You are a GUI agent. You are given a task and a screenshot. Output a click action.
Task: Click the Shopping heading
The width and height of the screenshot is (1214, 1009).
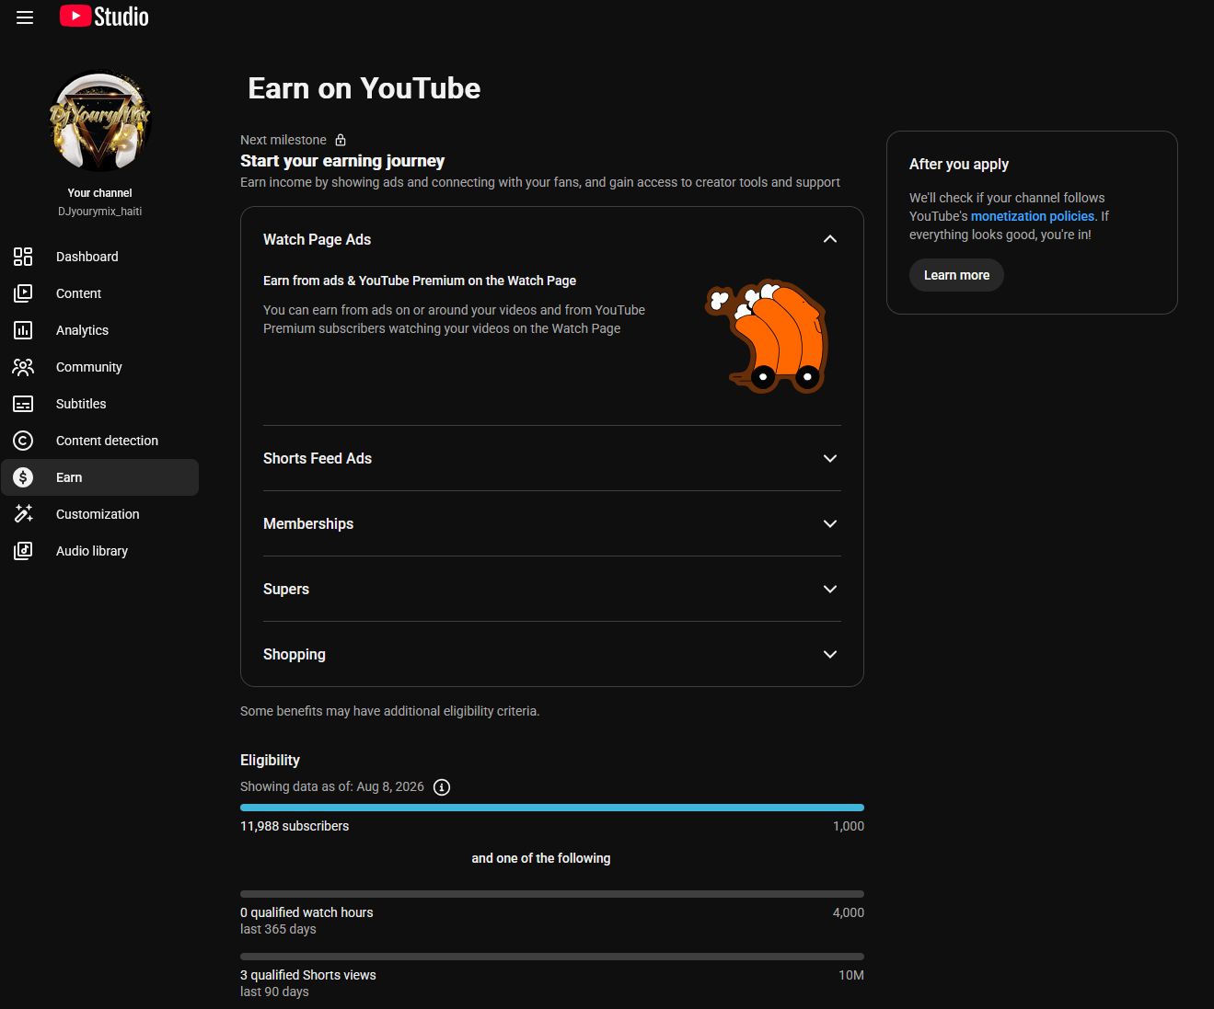[x=295, y=654]
